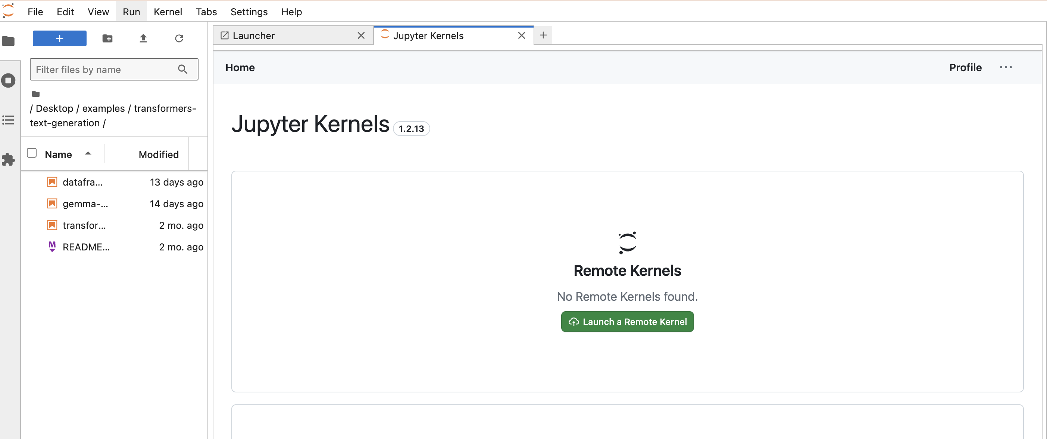
Task: Click the Home link in kernels header
Action: coord(240,67)
